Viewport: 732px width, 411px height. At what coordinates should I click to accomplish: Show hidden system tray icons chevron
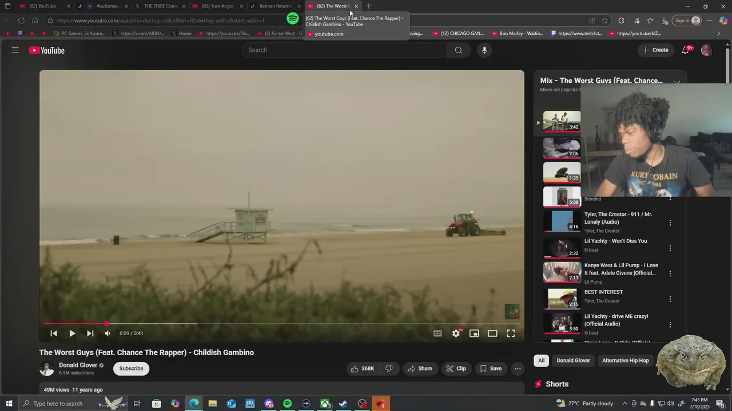625,404
